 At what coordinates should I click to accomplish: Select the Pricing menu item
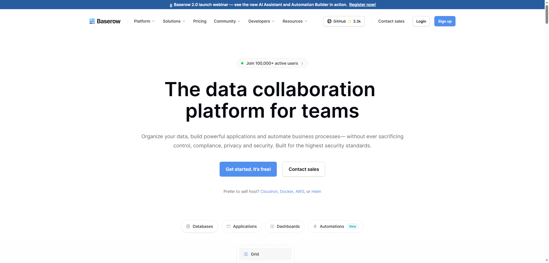point(200,21)
